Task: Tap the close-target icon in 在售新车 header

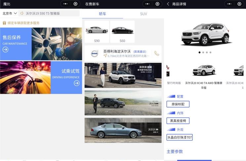Action: pos(157,4)
